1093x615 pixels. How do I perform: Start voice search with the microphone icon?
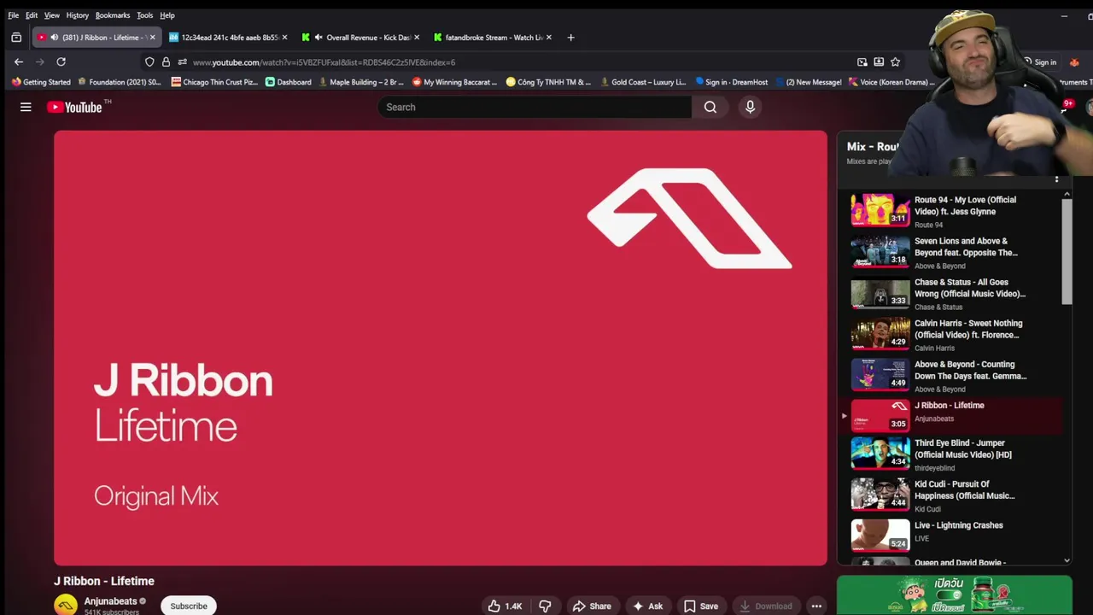pos(750,107)
